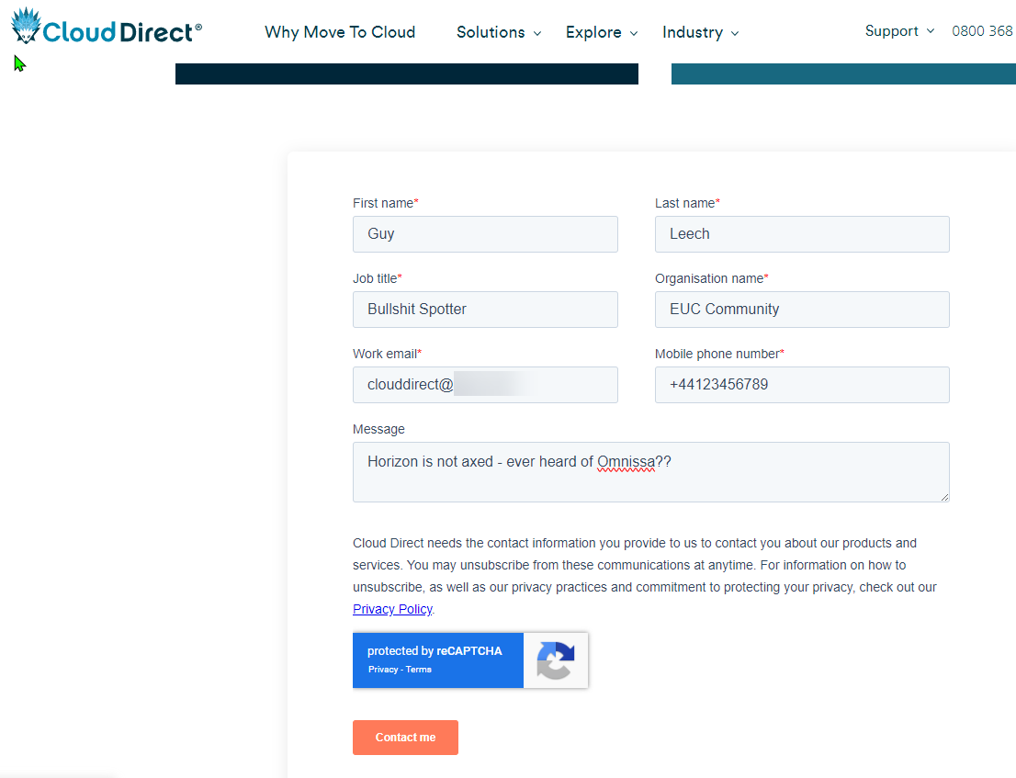This screenshot has width=1016, height=778.
Task: Click the Organisation name label
Action: [709, 278]
